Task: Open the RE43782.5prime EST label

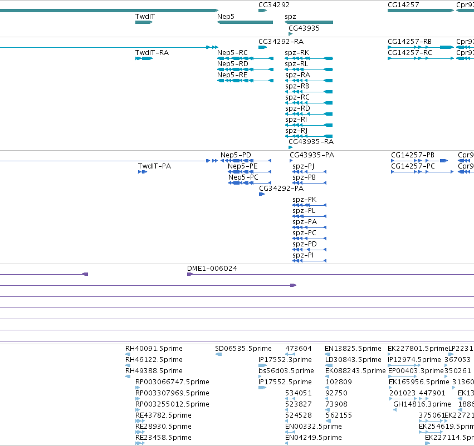Action: coord(163,415)
